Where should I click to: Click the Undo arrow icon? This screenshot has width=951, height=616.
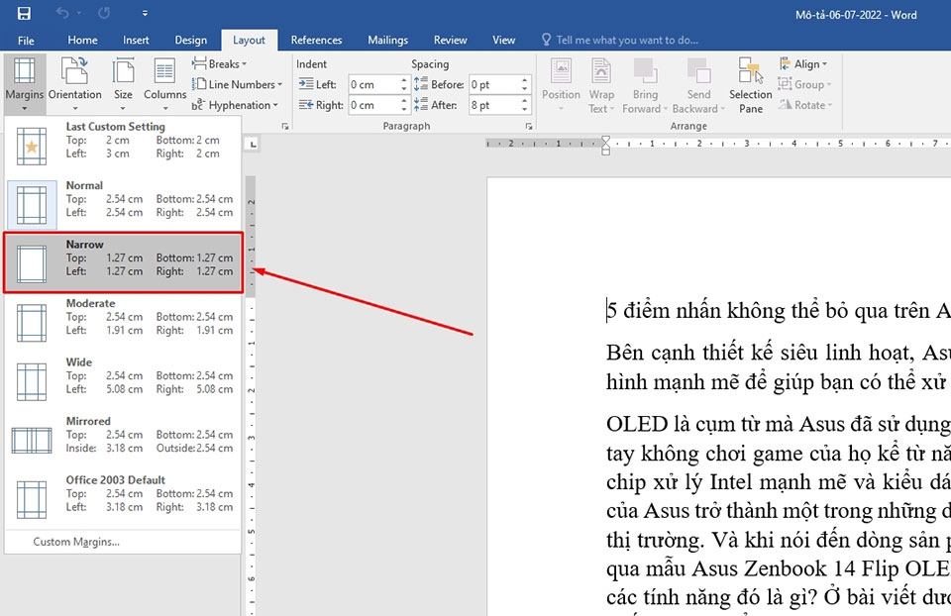coord(62,13)
